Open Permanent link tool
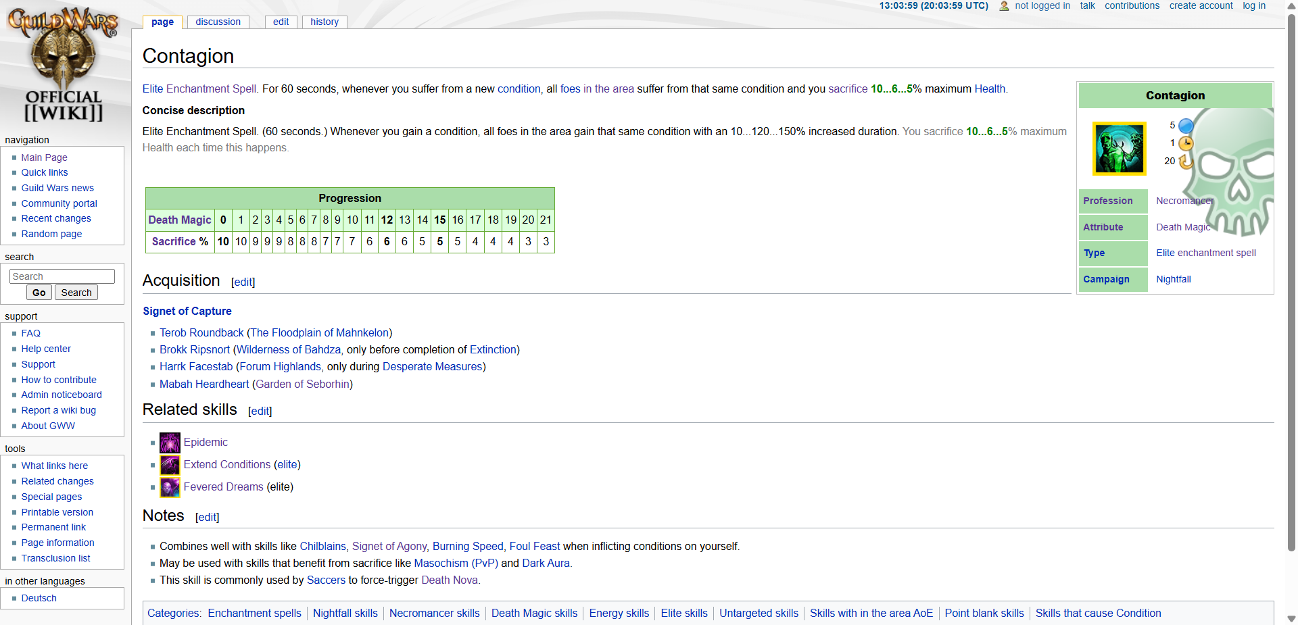1298x625 pixels. point(53,527)
